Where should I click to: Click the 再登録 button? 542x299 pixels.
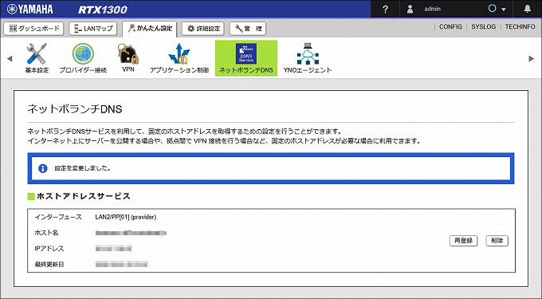coord(464,241)
